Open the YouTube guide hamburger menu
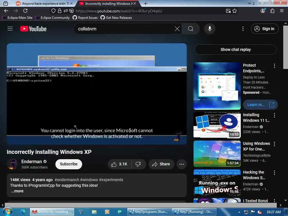This screenshot has width=288, height=216. (x=10, y=29)
